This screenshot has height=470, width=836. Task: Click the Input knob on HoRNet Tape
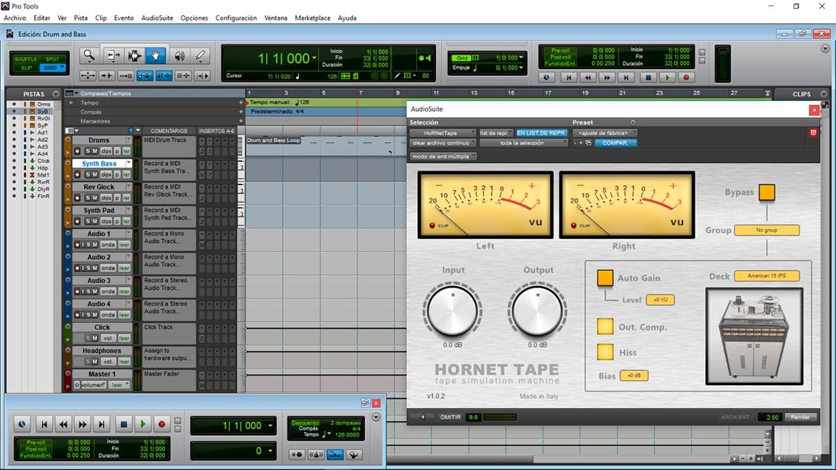453,309
